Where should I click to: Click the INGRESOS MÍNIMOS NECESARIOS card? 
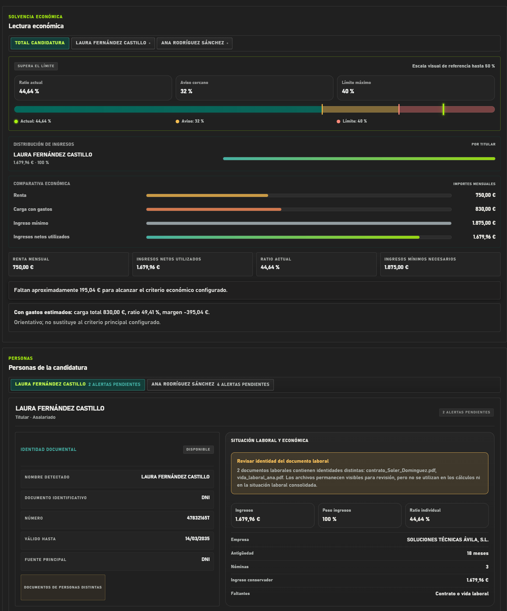pyautogui.click(x=440, y=264)
